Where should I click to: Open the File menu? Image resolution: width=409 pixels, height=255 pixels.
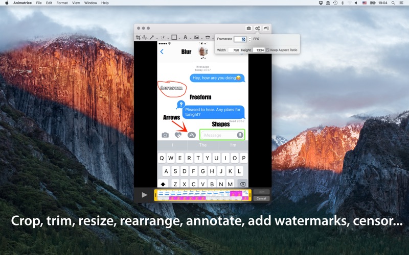coord(39,3)
